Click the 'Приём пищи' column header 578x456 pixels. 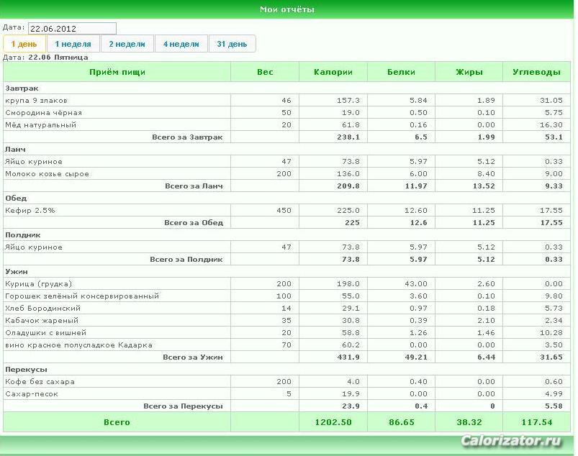[x=117, y=72]
